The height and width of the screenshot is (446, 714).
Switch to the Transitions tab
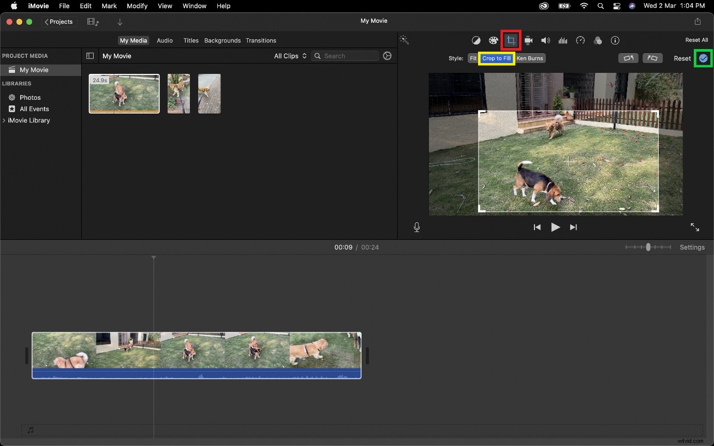(261, 40)
